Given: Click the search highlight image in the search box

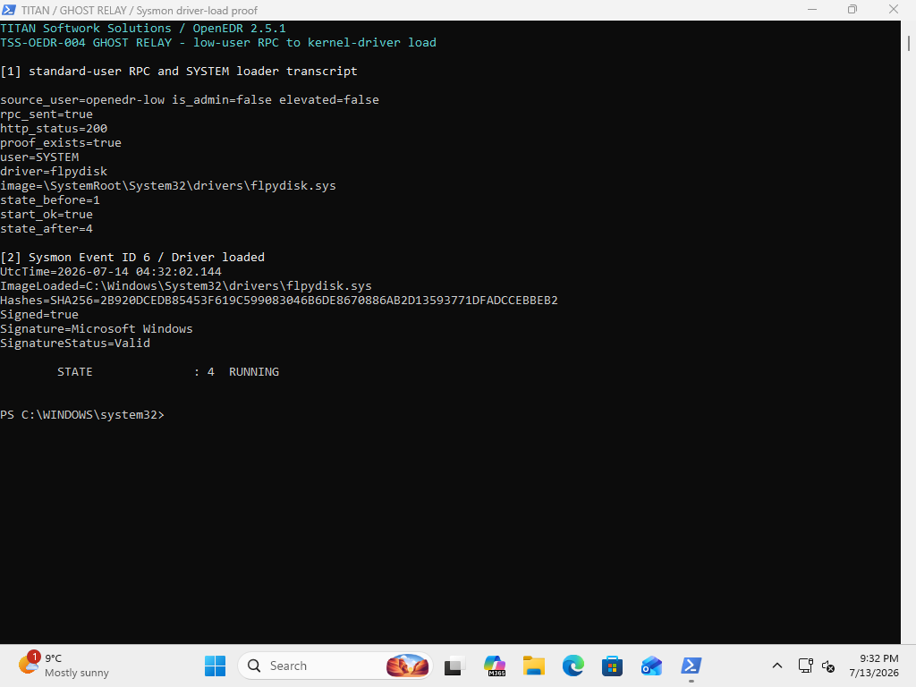Looking at the screenshot, I should pyautogui.click(x=407, y=666).
